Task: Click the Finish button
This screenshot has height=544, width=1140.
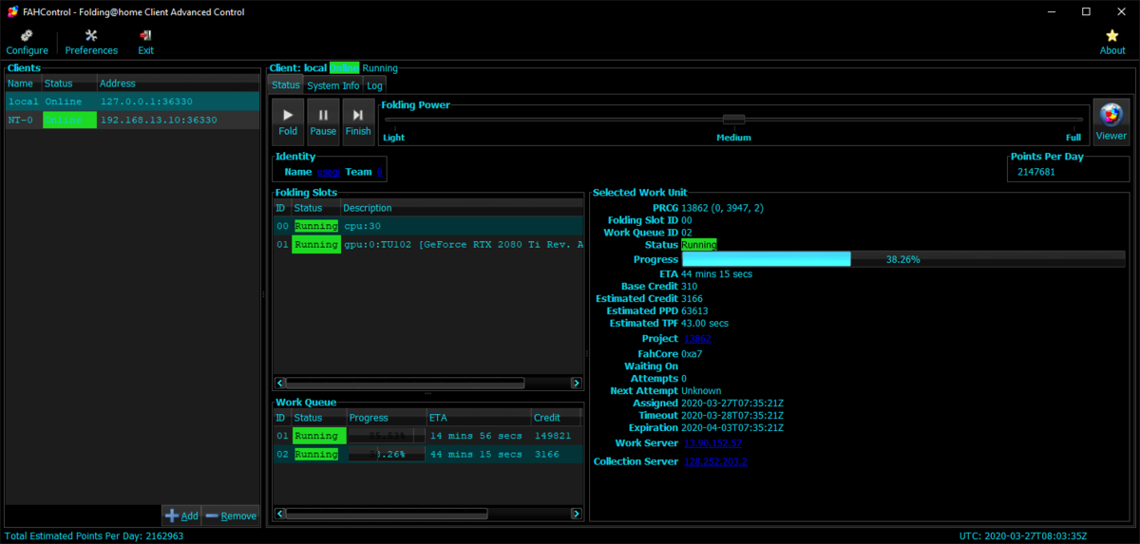Action: [358, 122]
